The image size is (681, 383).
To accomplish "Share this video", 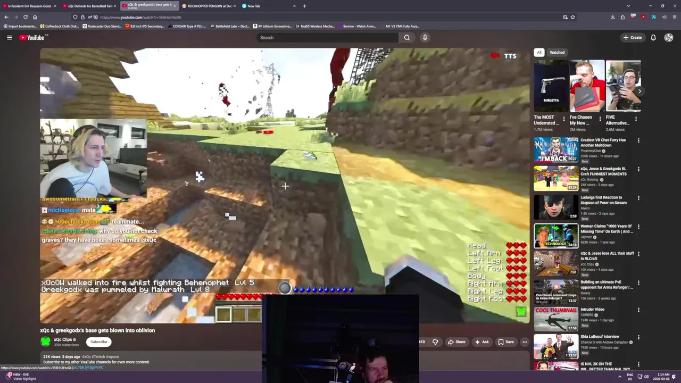I will tap(456, 342).
